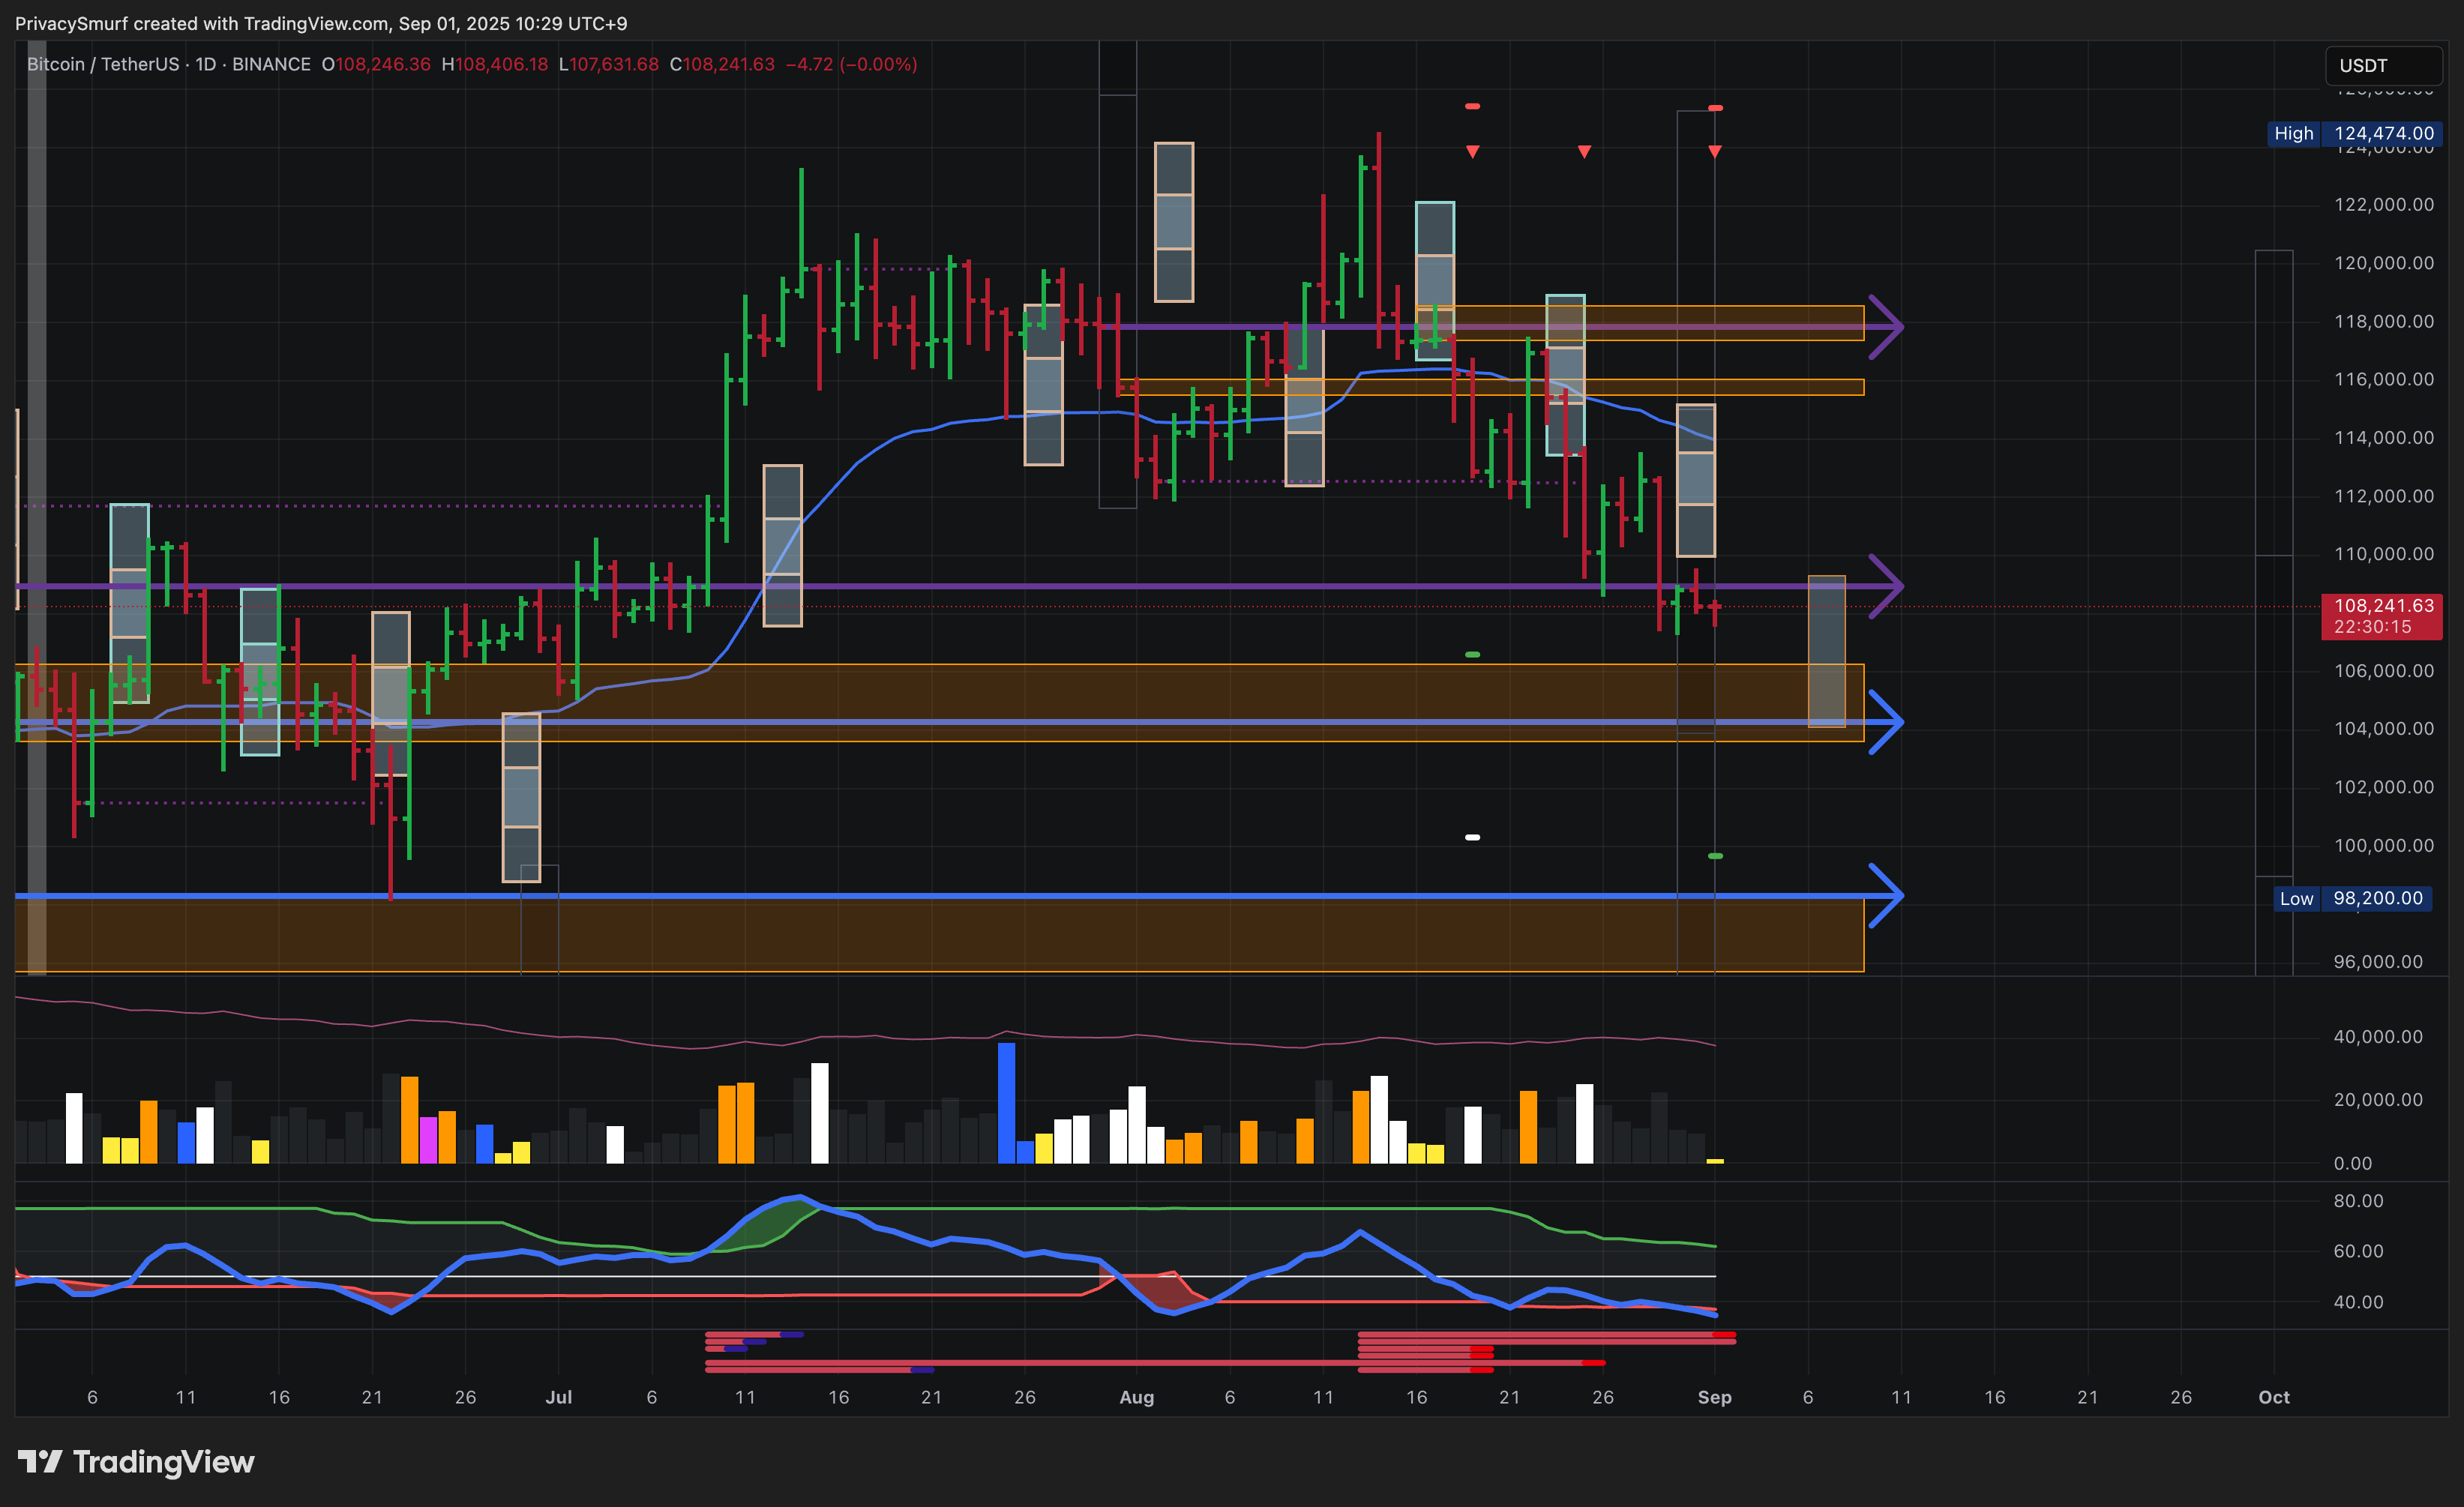Click the Sep label on the time axis
The height and width of the screenshot is (1507, 2464).
click(1714, 1397)
